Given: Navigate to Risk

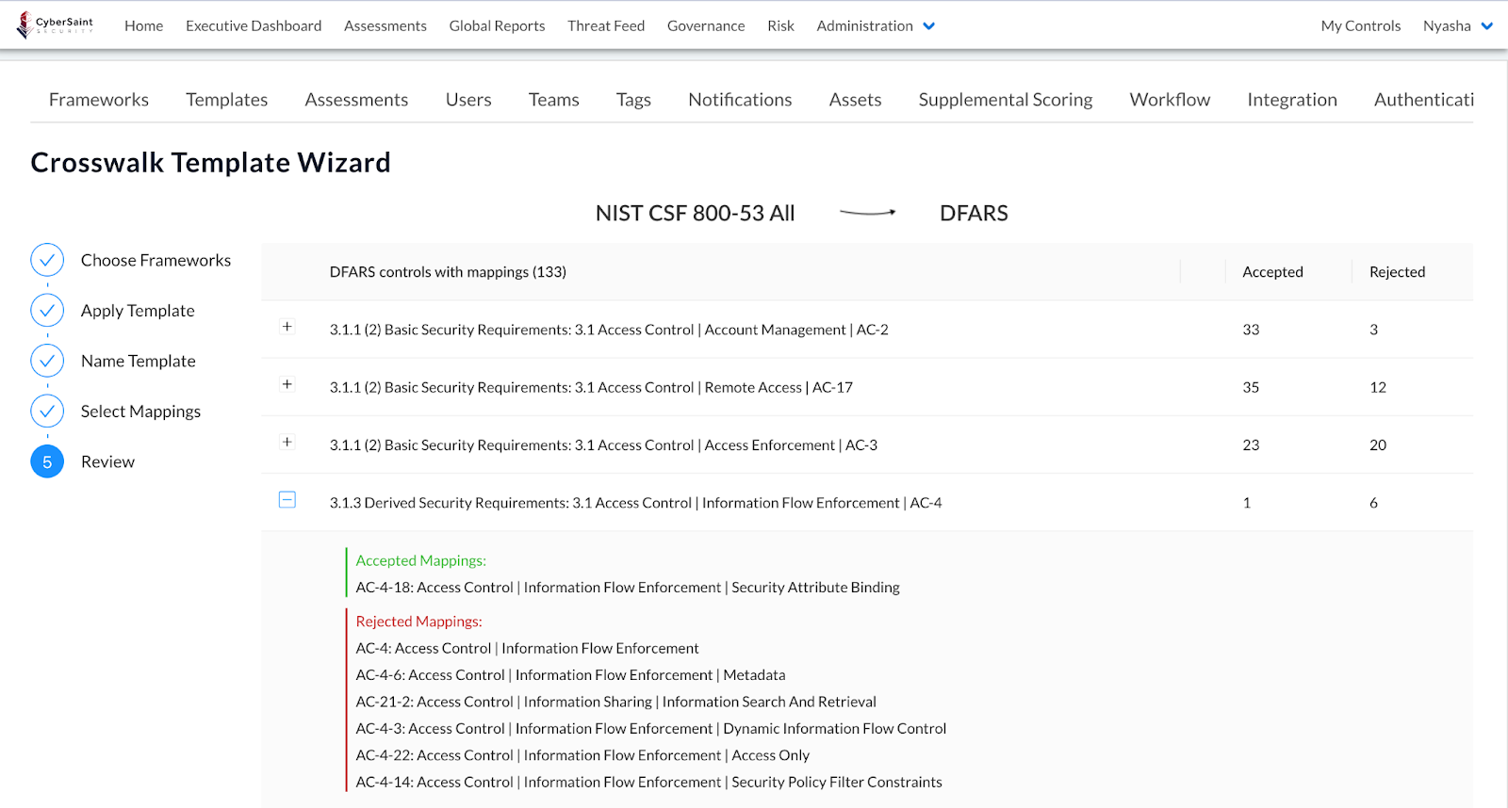Looking at the screenshot, I should point(780,25).
